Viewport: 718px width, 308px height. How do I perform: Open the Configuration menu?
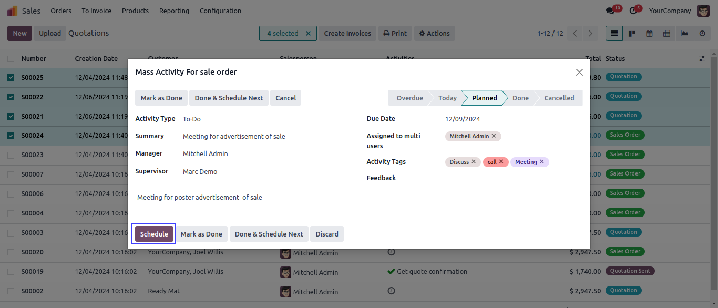pos(220,11)
